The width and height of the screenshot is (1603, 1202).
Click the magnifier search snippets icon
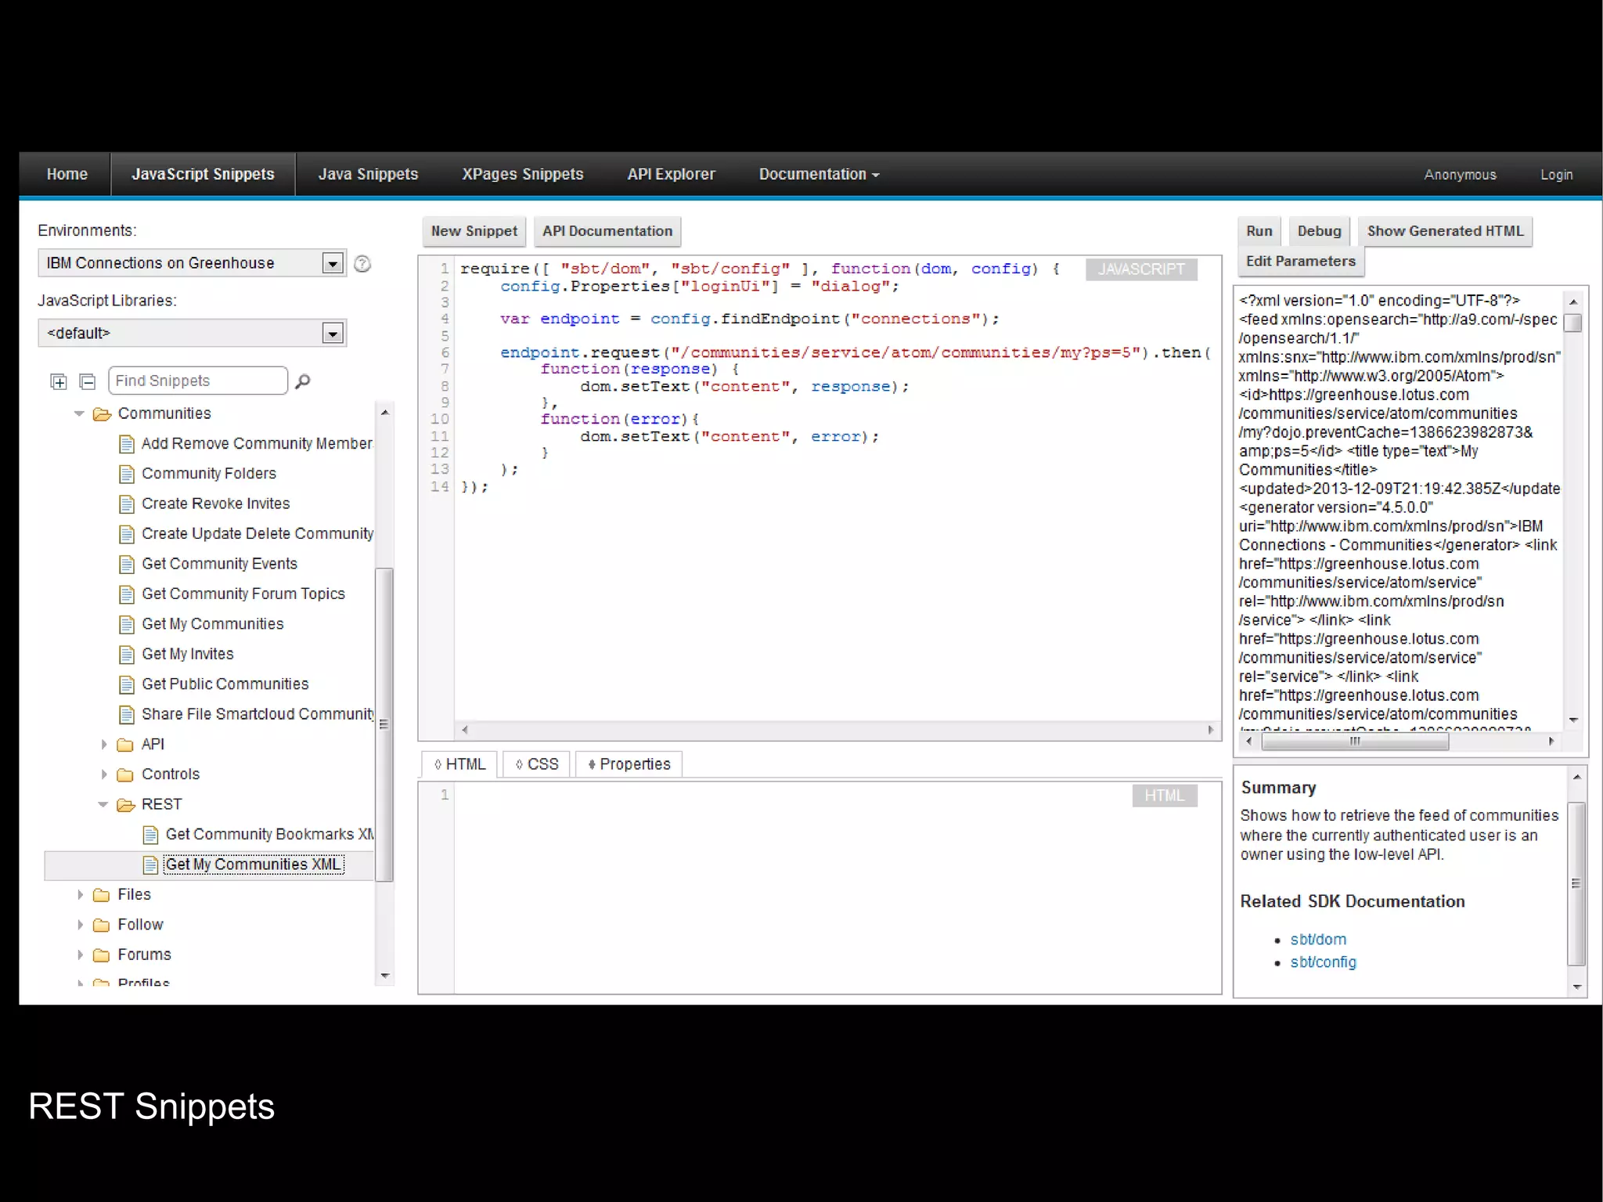(302, 381)
